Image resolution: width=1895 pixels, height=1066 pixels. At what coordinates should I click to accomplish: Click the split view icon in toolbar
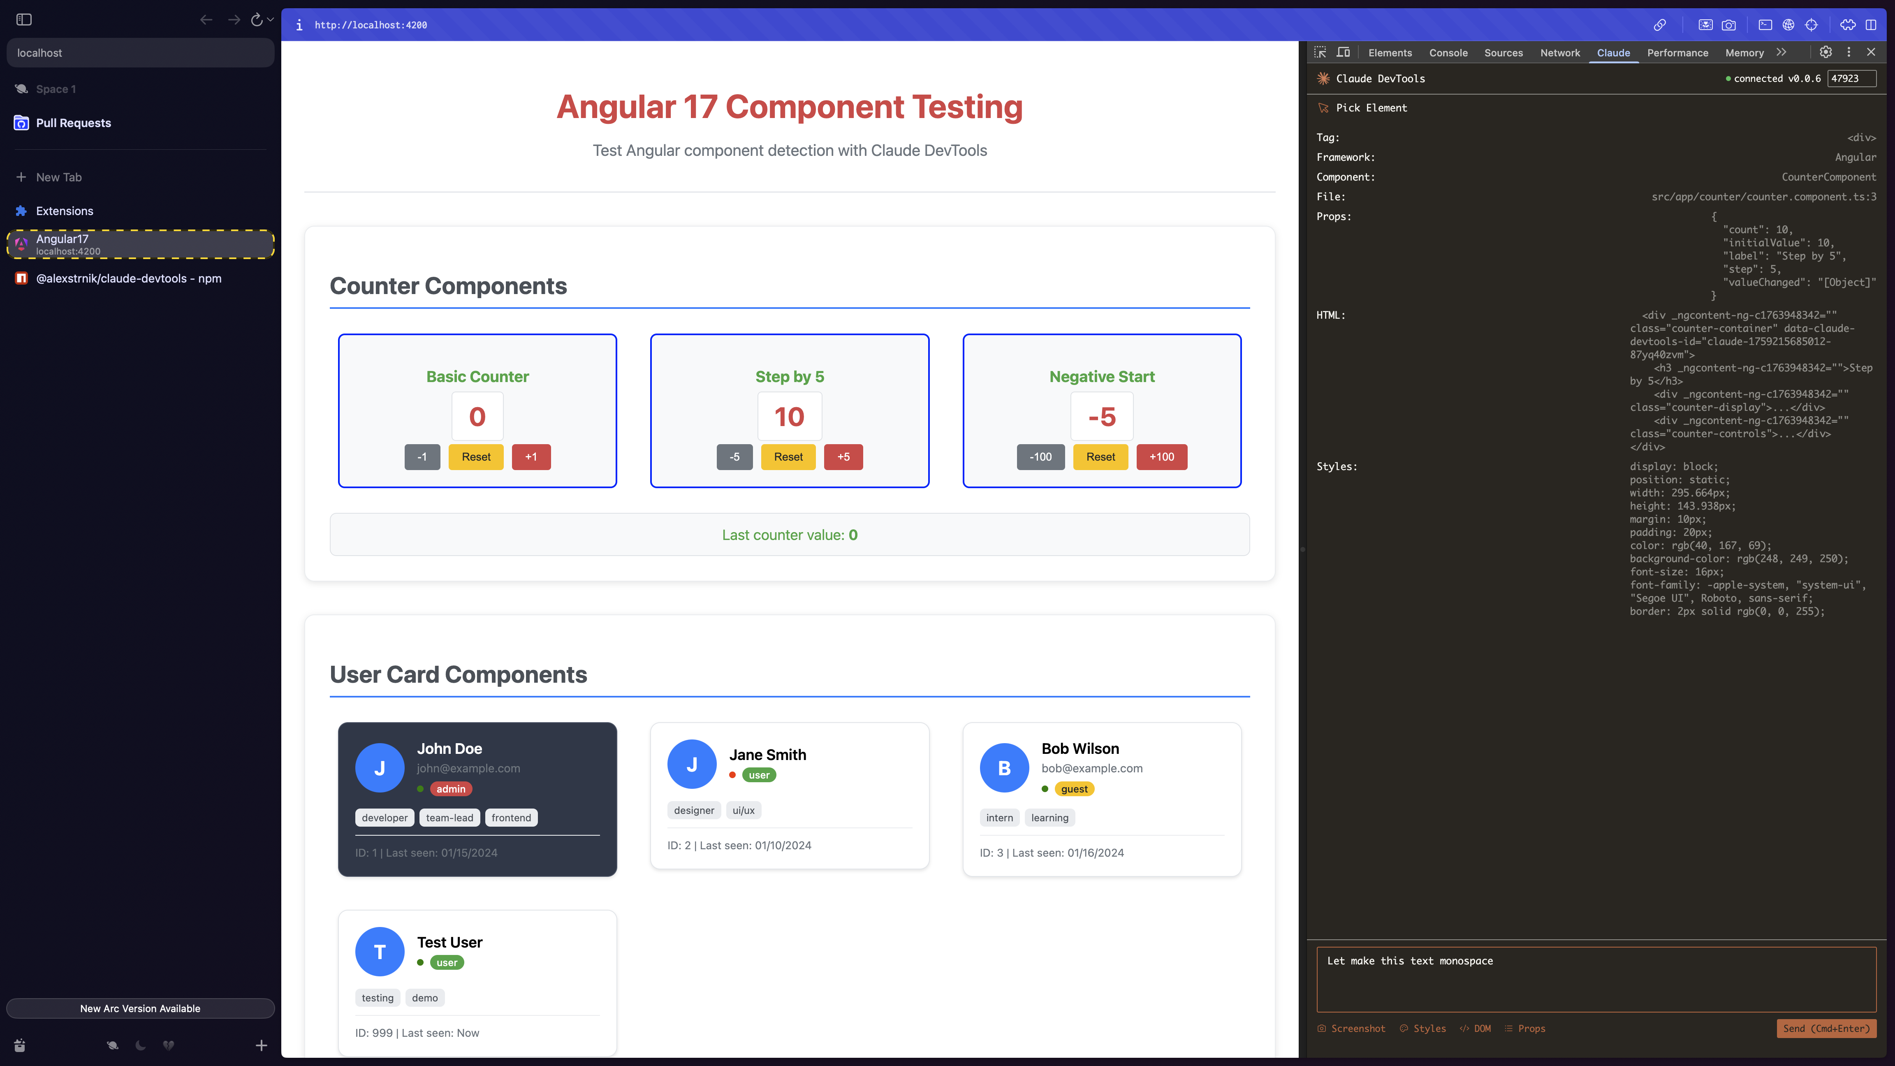pyautogui.click(x=1871, y=25)
